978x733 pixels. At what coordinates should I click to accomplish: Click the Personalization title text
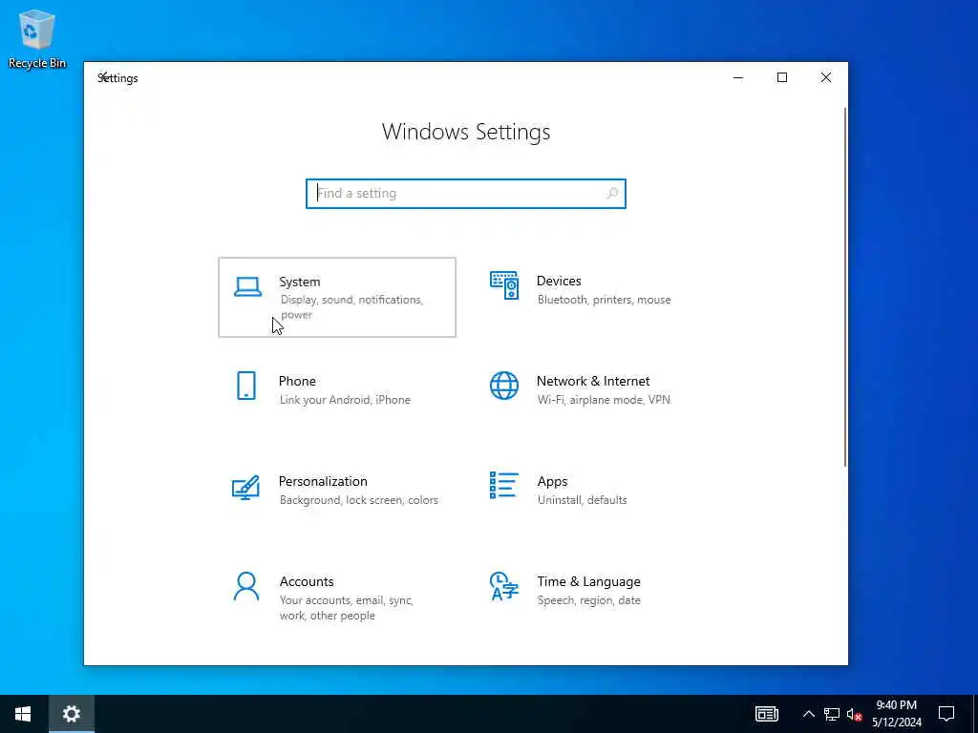coord(323,481)
